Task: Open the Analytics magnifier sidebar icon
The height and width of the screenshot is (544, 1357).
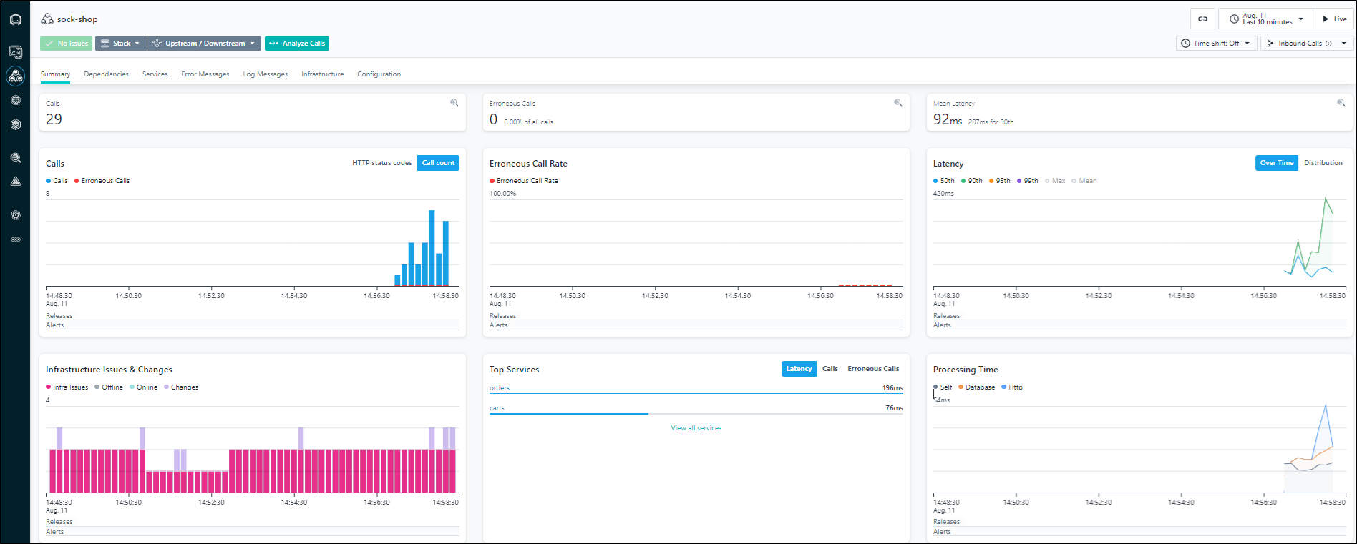Action: pos(16,158)
